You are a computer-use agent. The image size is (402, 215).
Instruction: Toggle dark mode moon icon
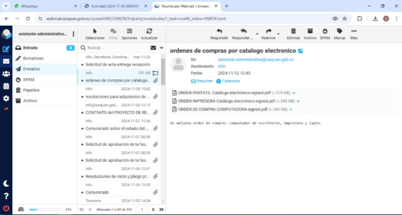[x=6, y=183]
